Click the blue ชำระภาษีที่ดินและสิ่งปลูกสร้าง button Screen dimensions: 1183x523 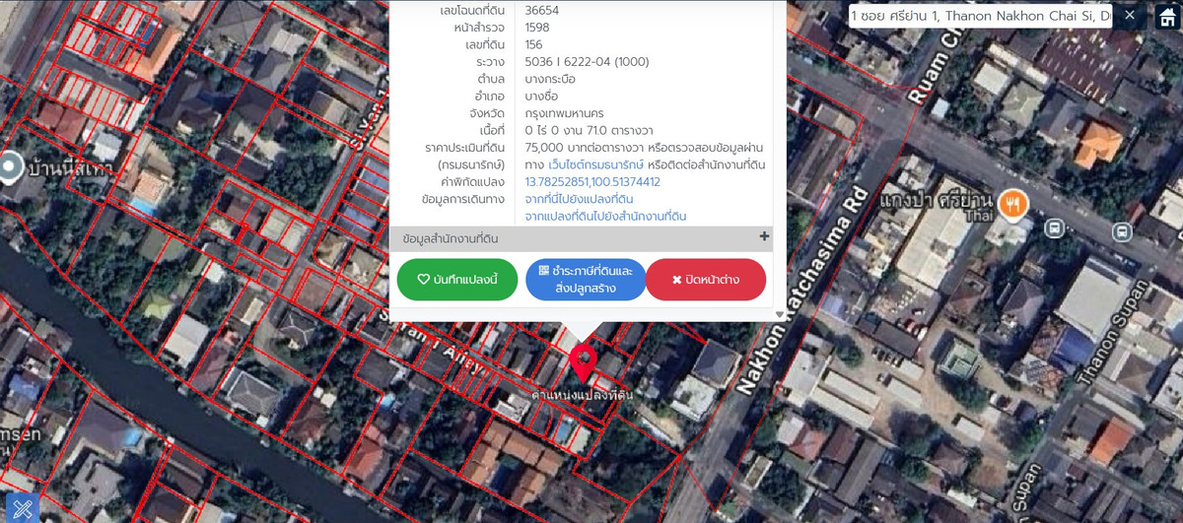586,280
